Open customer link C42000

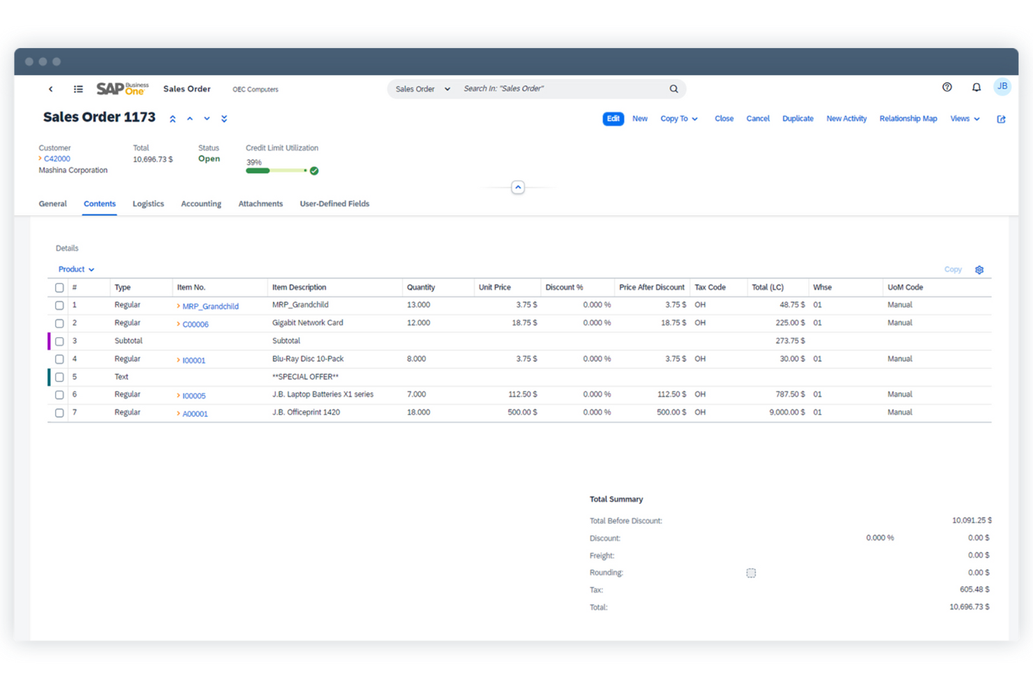57,159
